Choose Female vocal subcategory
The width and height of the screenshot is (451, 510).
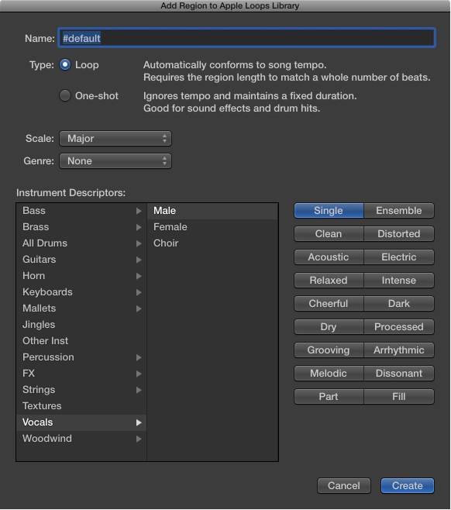click(212, 227)
